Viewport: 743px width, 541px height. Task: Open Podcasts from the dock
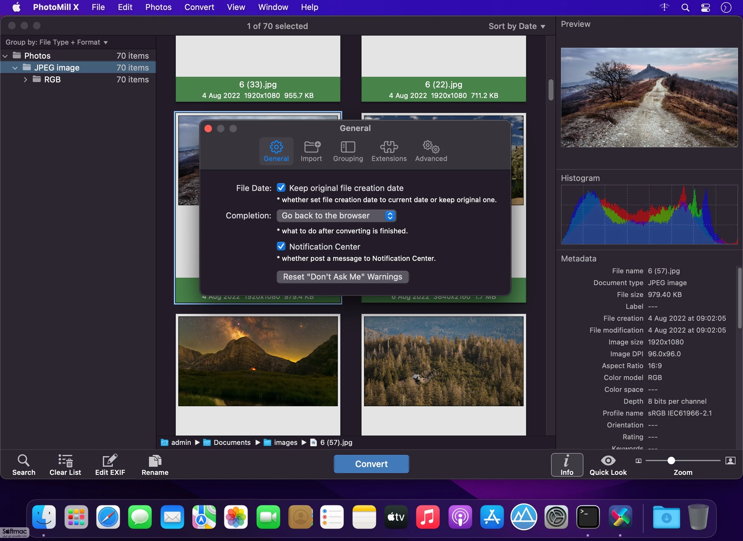[x=460, y=517]
